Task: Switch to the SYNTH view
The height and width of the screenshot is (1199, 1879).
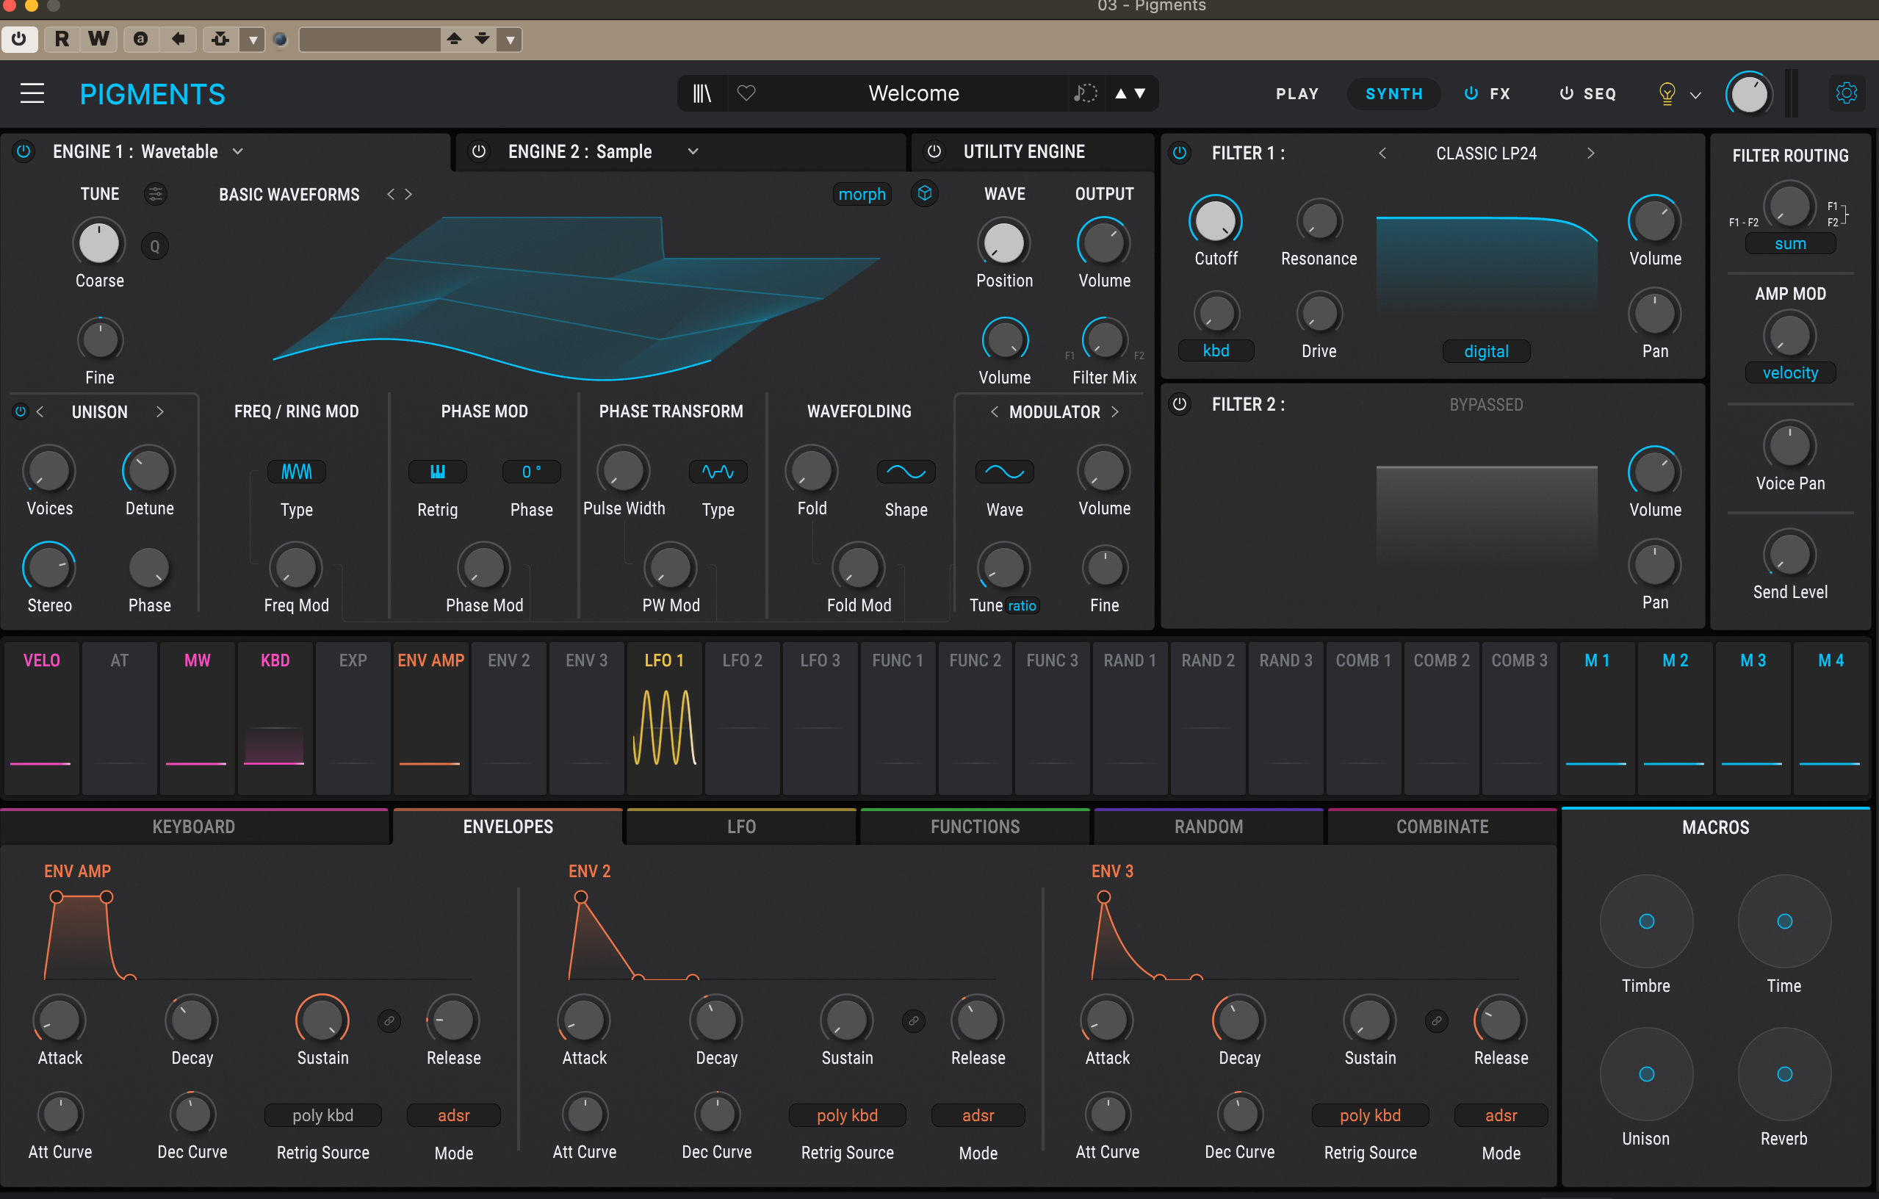Action: point(1393,94)
